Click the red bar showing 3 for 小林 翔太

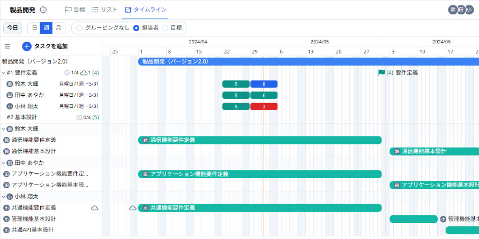coord(264,106)
